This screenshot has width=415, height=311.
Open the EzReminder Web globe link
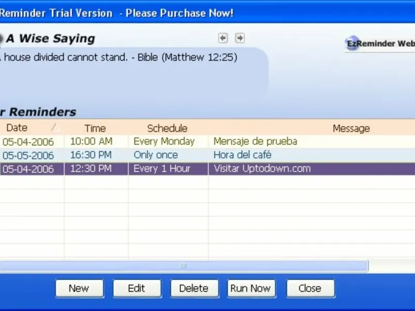380,44
